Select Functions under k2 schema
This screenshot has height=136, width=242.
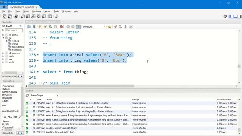point(17,50)
